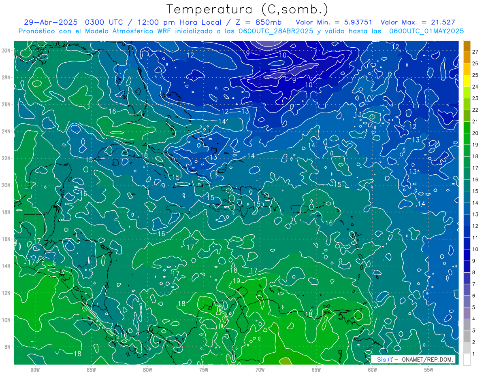
Task: Pick the white color band at legend bottom
Action: (x=467, y=359)
